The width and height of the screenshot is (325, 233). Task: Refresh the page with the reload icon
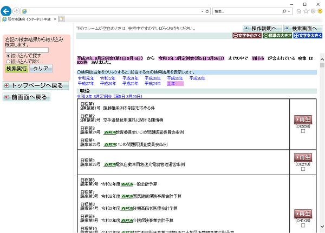tap(207, 11)
